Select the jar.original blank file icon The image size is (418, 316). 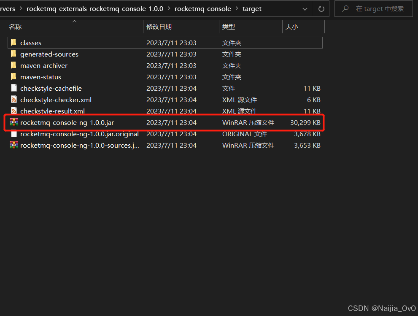tap(14, 134)
